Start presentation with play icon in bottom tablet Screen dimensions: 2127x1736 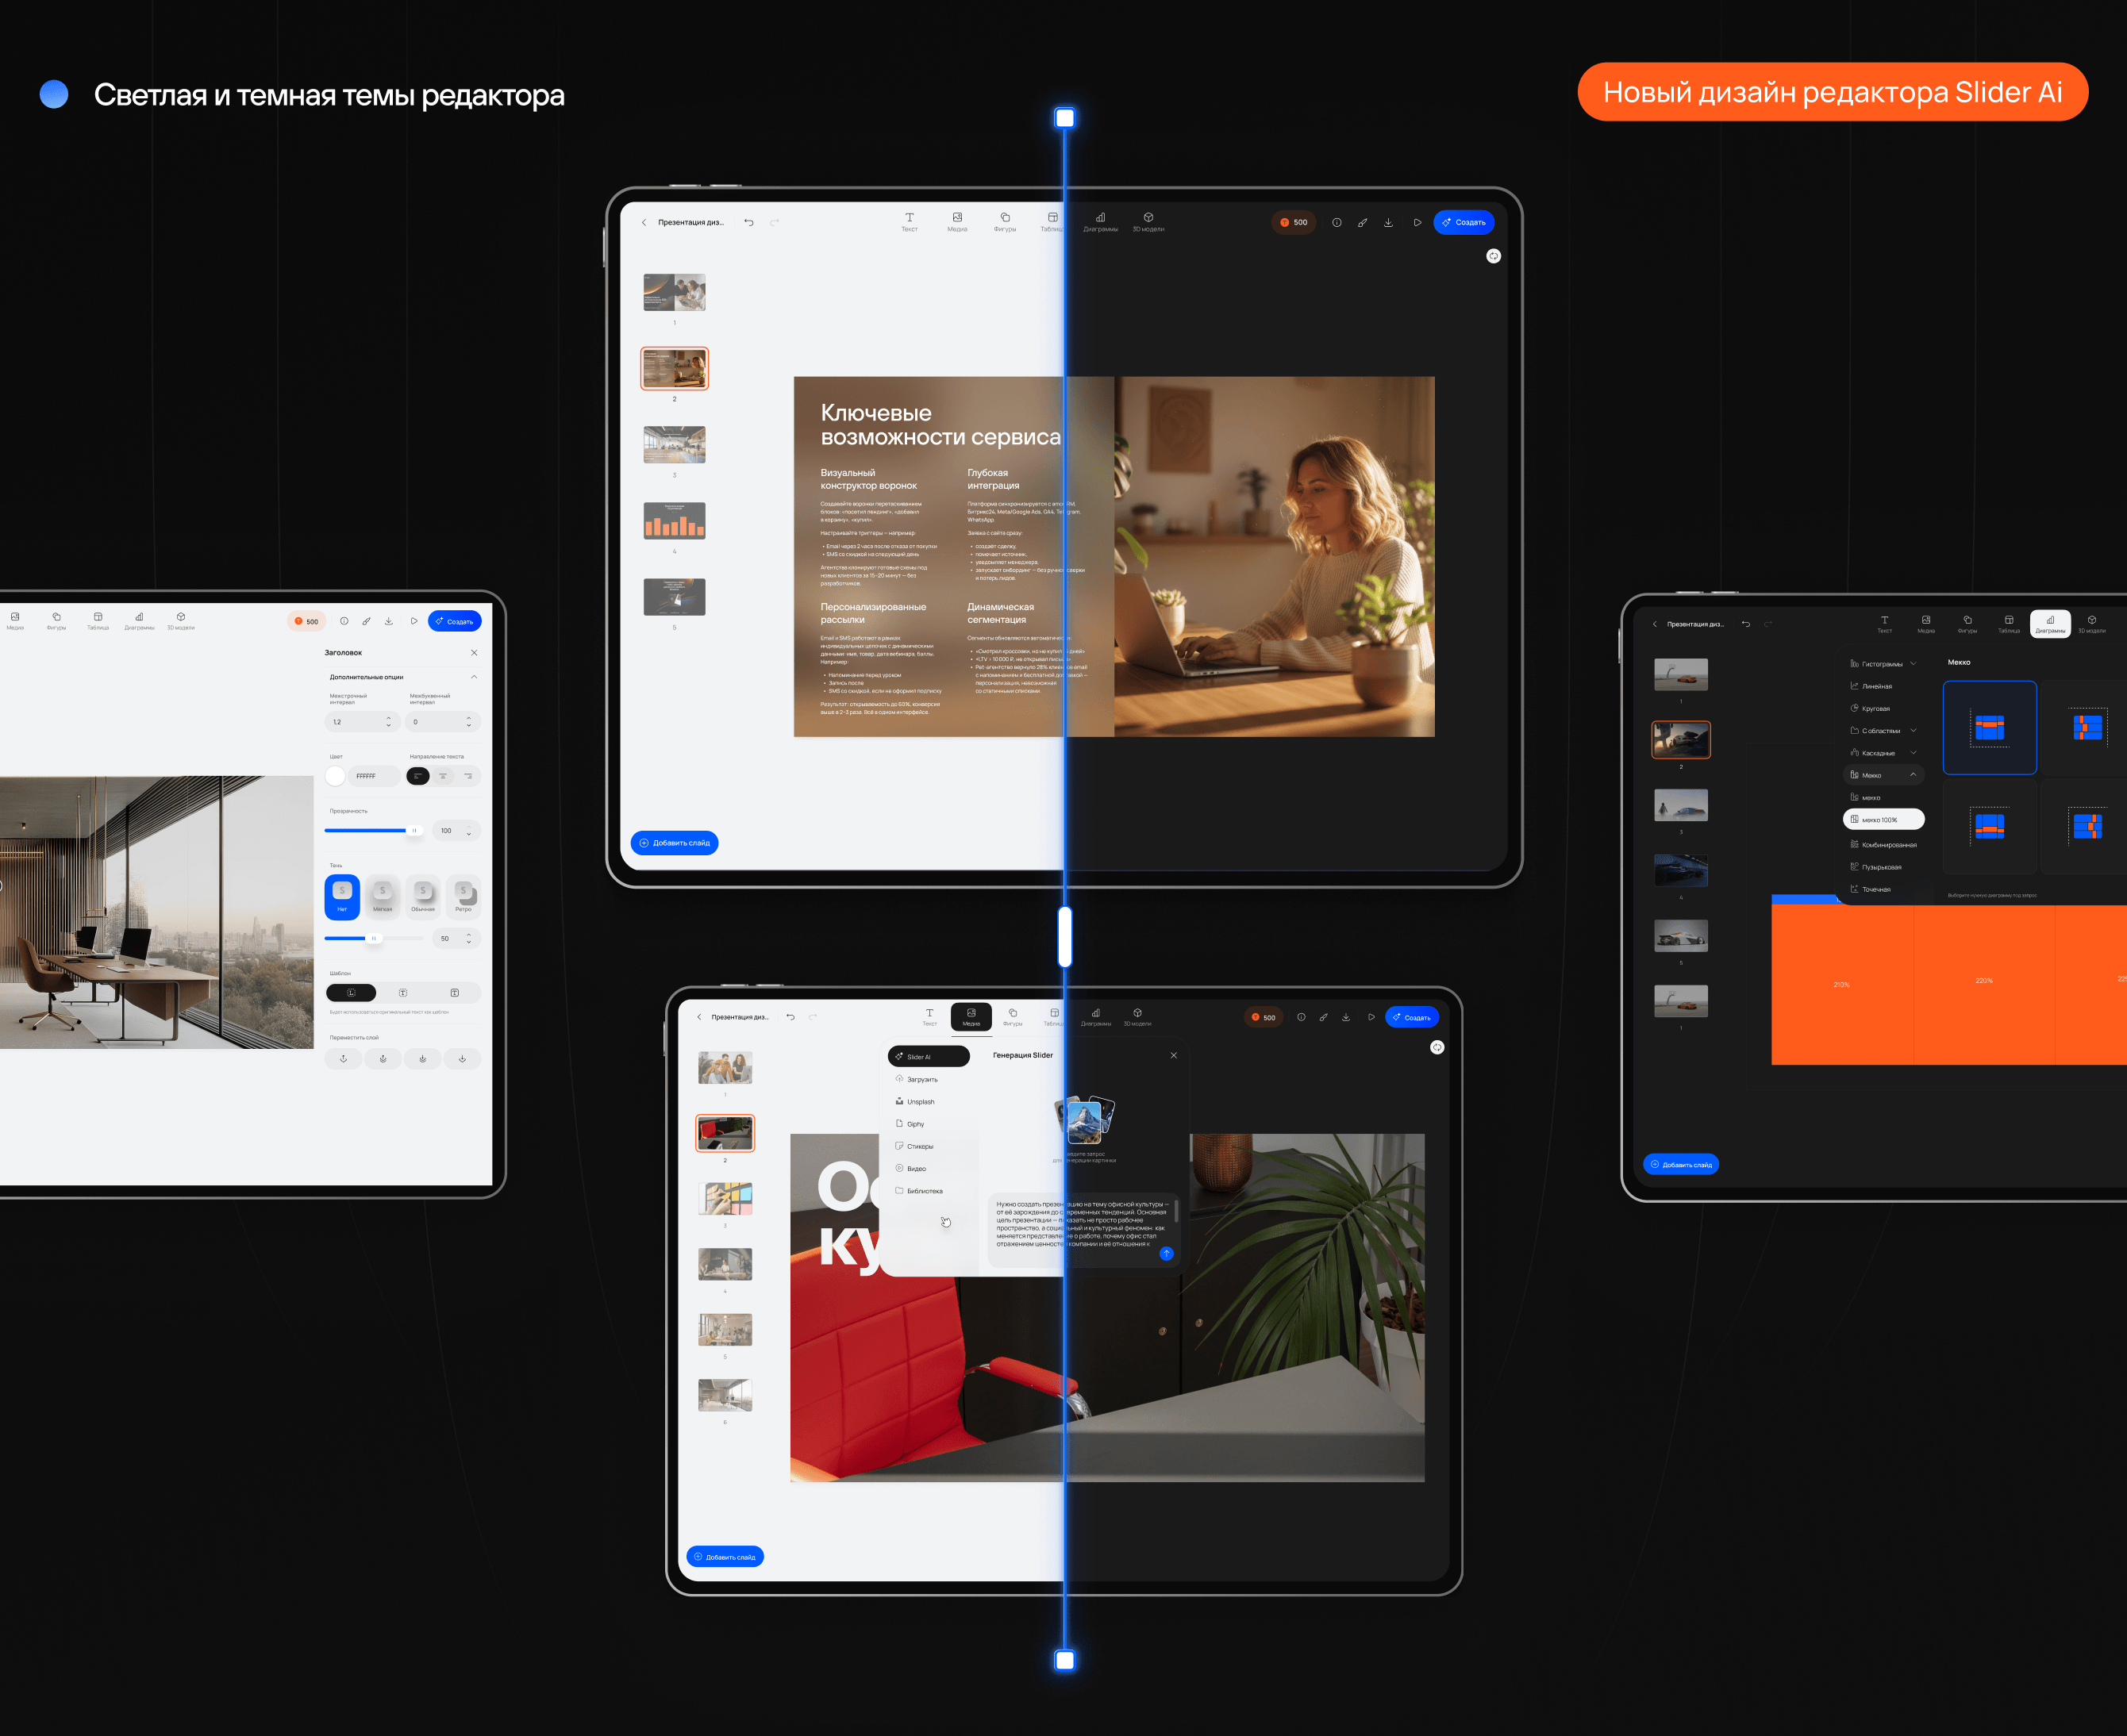click(1371, 1017)
